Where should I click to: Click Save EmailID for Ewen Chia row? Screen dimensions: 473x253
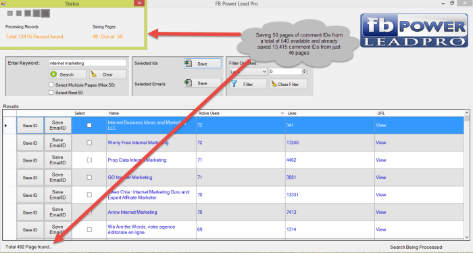[58, 195]
